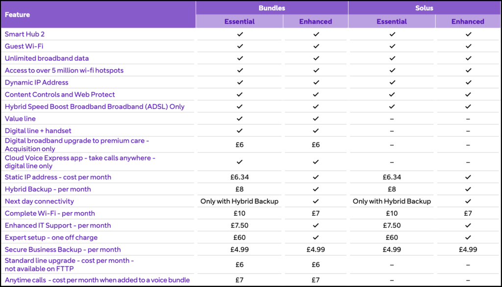Click Bundles Essential checkmark for Cloud Voice Express
502x287 pixels.
(x=240, y=162)
